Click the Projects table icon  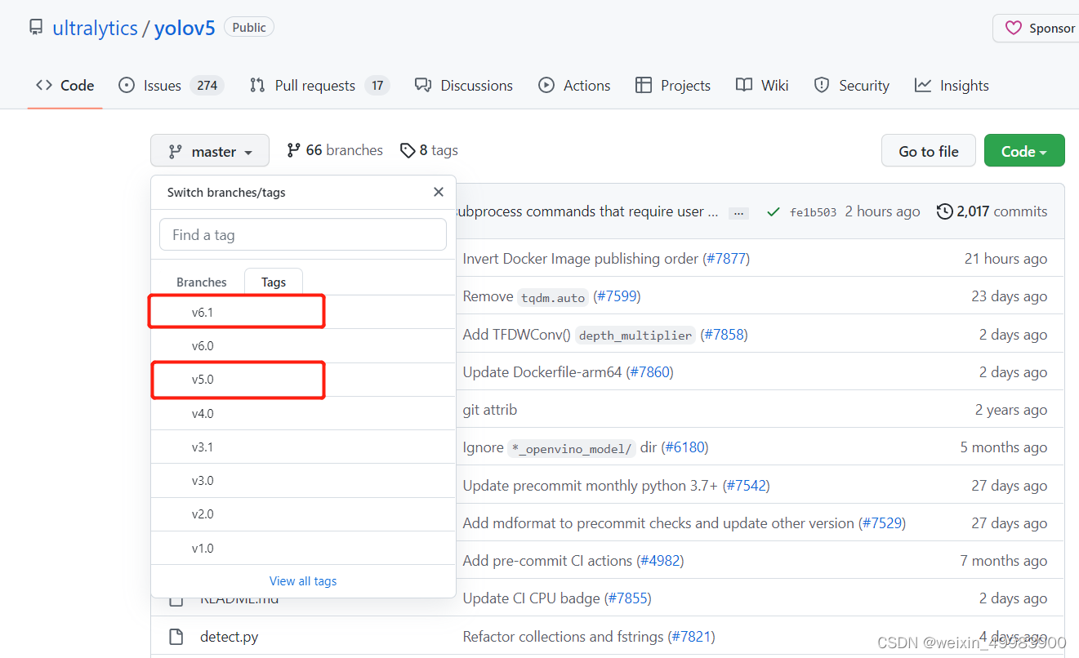point(644,85)
